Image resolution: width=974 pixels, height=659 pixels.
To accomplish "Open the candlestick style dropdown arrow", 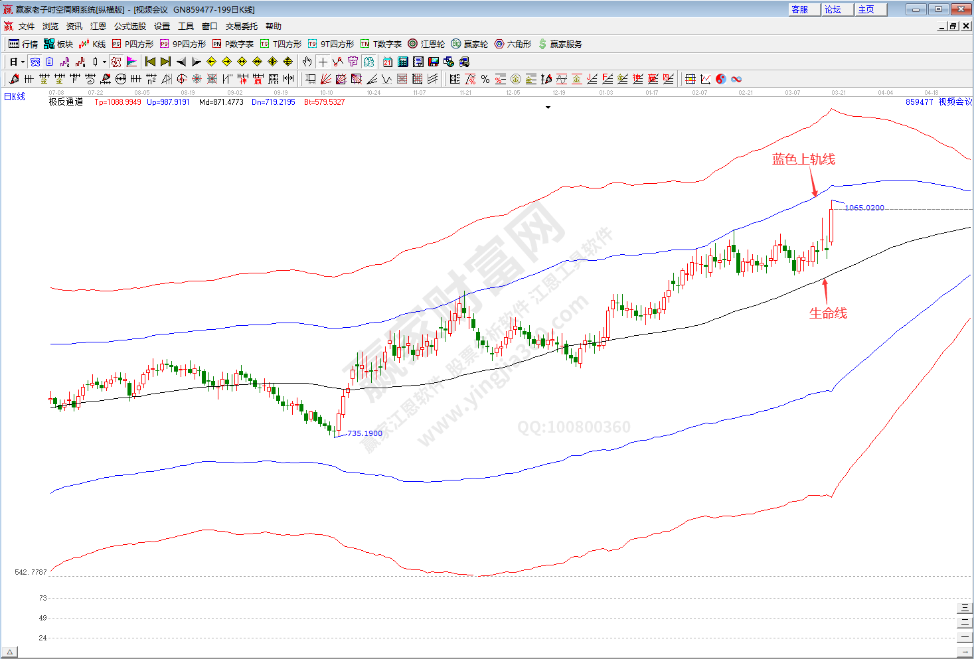I will (104, 62).
